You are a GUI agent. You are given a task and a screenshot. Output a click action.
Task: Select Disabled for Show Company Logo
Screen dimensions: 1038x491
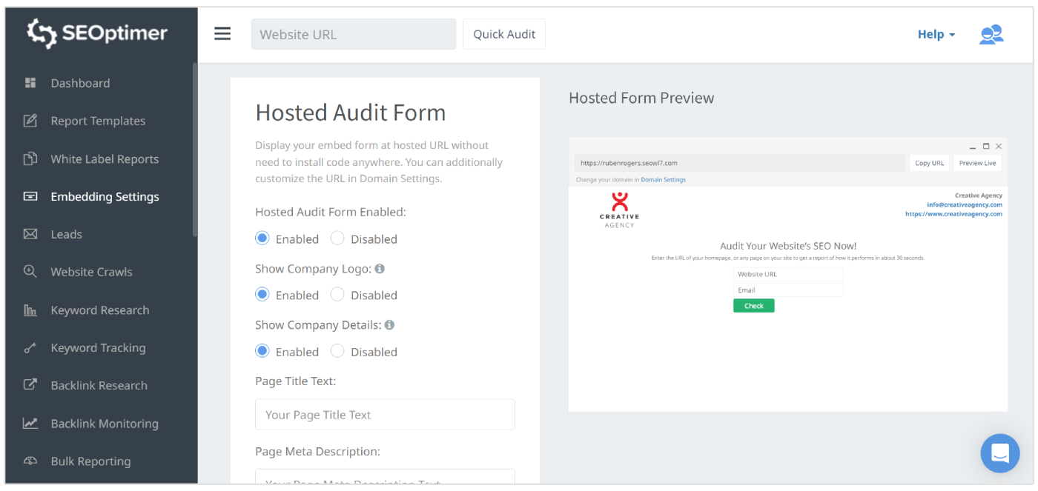click(x=337, y=295)
